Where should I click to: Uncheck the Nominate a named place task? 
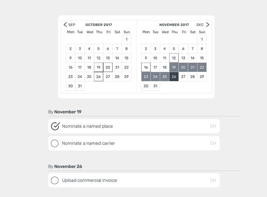click(55, 126)
